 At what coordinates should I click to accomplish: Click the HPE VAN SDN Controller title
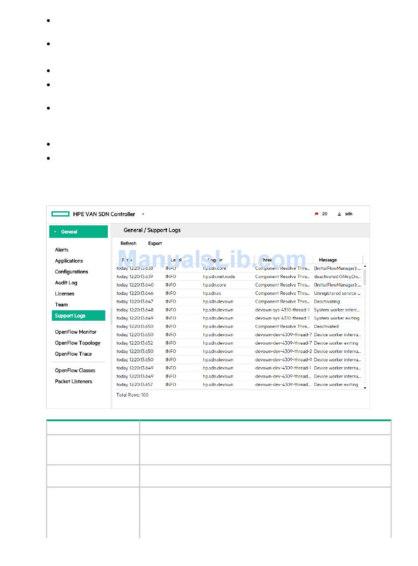(x=104, y=214)
